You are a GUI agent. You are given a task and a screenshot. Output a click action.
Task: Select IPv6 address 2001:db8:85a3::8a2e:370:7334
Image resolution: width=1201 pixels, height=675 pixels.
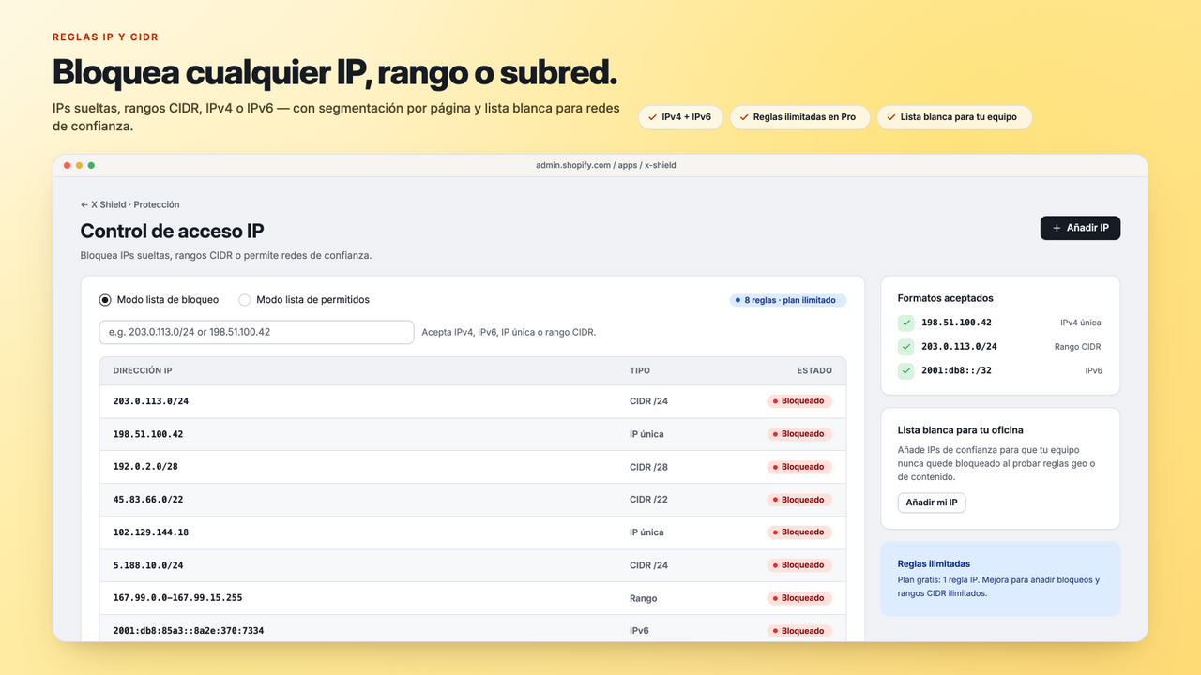pos(188,631)
